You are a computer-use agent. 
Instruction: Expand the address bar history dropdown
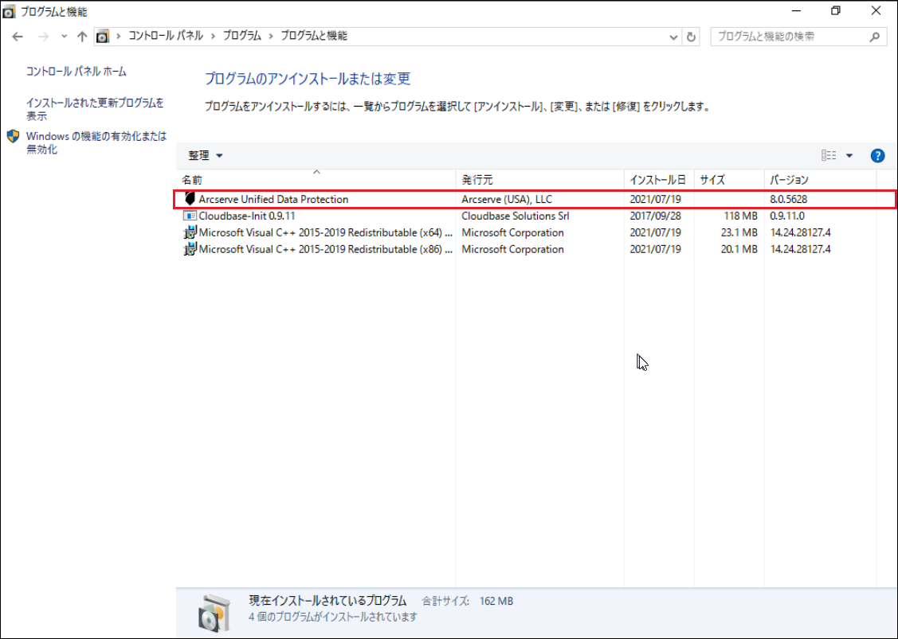[673, 37]
